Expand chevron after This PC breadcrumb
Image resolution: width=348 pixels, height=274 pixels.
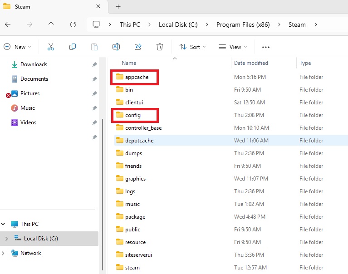149,24
